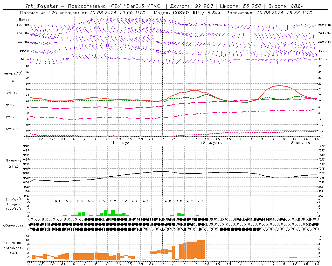
Task: Click the Облачность row label
Action: click(x=13, y=225)
